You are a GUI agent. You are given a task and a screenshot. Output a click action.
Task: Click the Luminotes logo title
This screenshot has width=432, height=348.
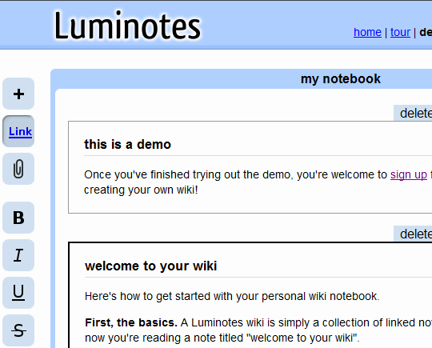click(127, 26)
